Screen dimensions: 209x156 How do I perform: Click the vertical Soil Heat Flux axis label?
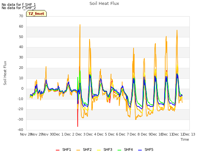5,73
